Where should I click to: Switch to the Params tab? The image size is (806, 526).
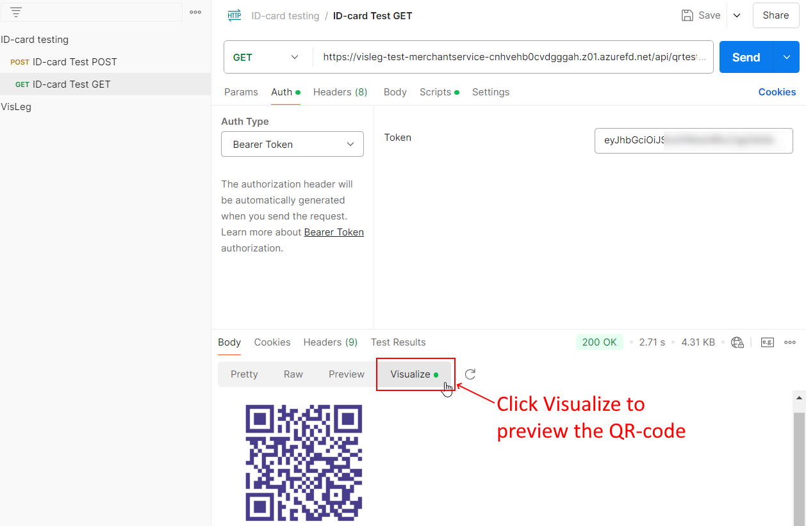click(241, 92)
